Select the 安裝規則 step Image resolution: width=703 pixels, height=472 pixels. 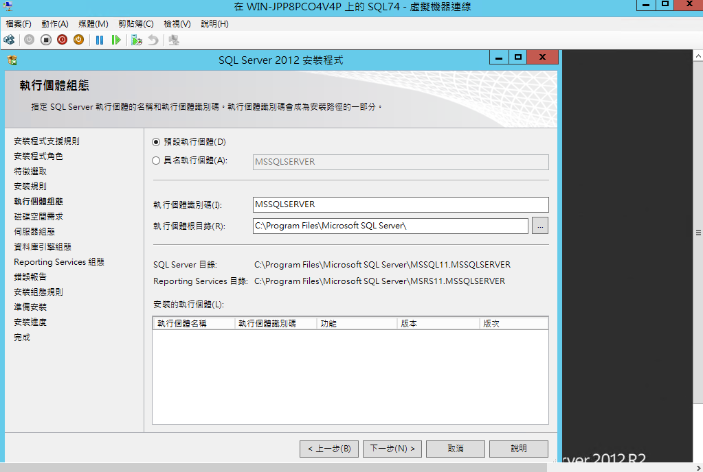(x=30, y=186)
